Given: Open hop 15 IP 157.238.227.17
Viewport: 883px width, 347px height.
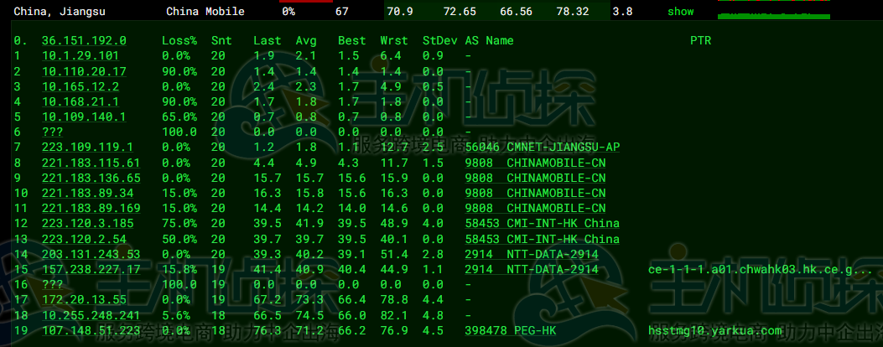Looking at the screenshot, I should tap(91, 269).
